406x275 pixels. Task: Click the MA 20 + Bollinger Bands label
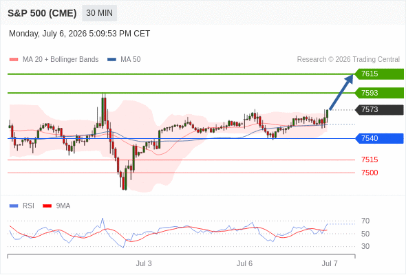(61, 60)
